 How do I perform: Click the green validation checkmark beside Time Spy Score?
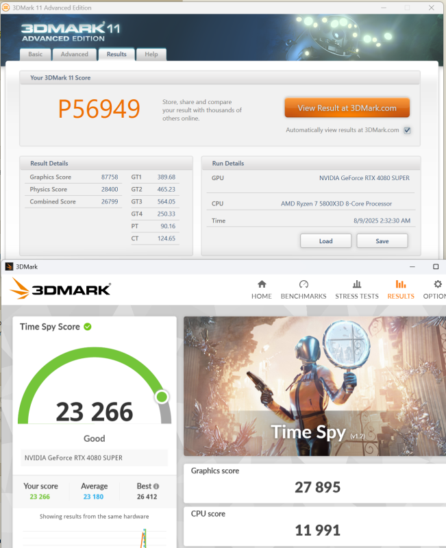(x=88, y=327)
